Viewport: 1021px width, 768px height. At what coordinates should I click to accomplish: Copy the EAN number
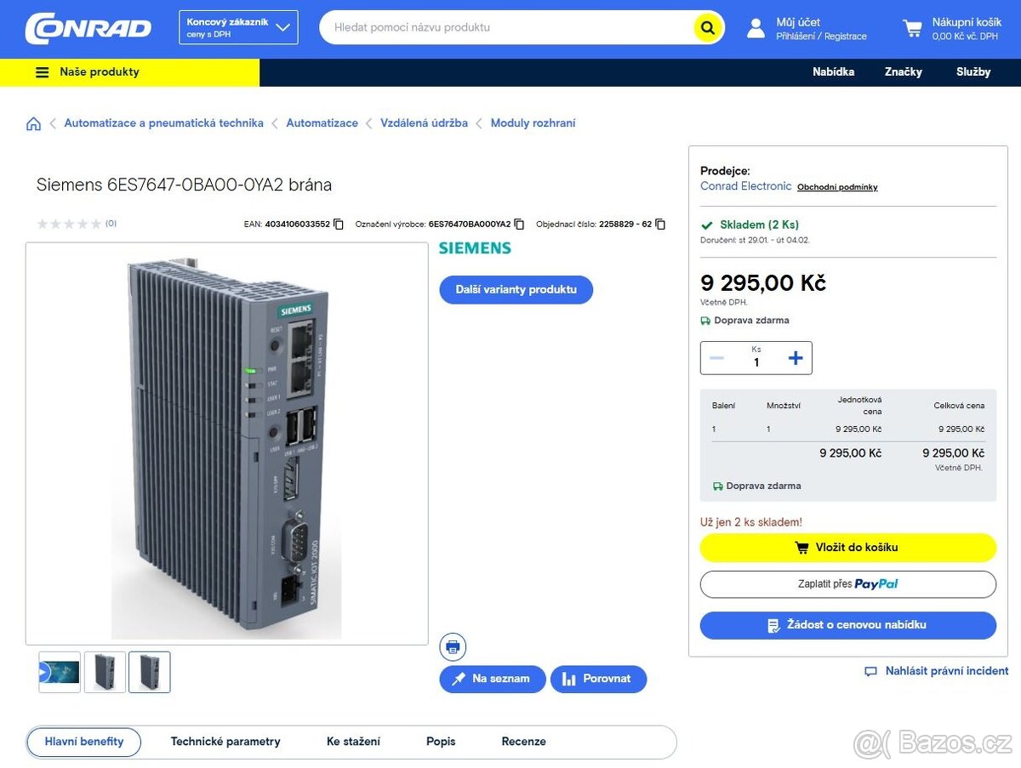339,225
